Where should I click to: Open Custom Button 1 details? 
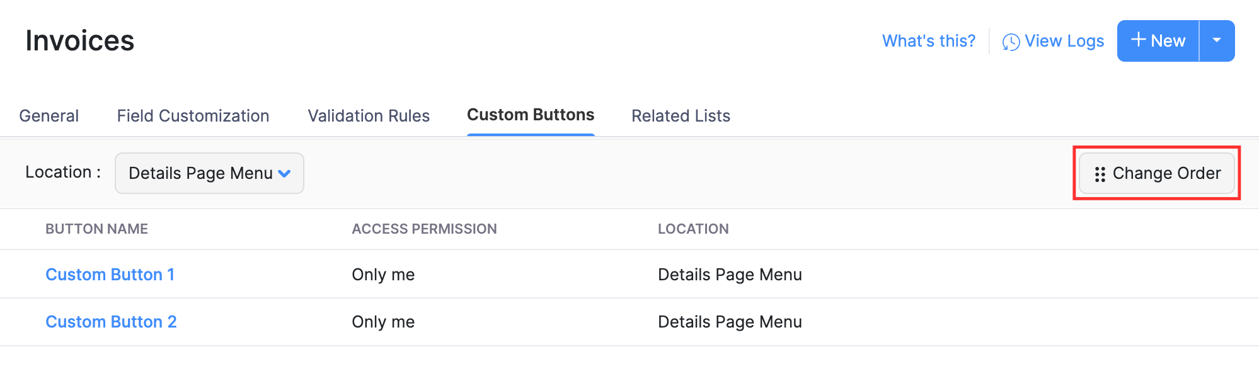tap(110, 274)
